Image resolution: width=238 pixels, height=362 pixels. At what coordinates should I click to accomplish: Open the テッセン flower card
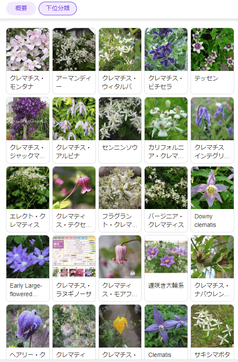(x=212, y=61)
